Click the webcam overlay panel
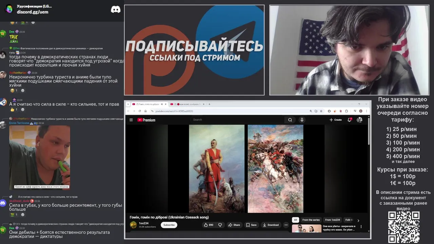Screen dimensions: 434x244 click(x=349, y=50)
